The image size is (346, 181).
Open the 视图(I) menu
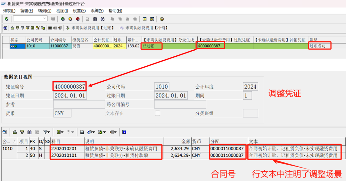(62, 11)
